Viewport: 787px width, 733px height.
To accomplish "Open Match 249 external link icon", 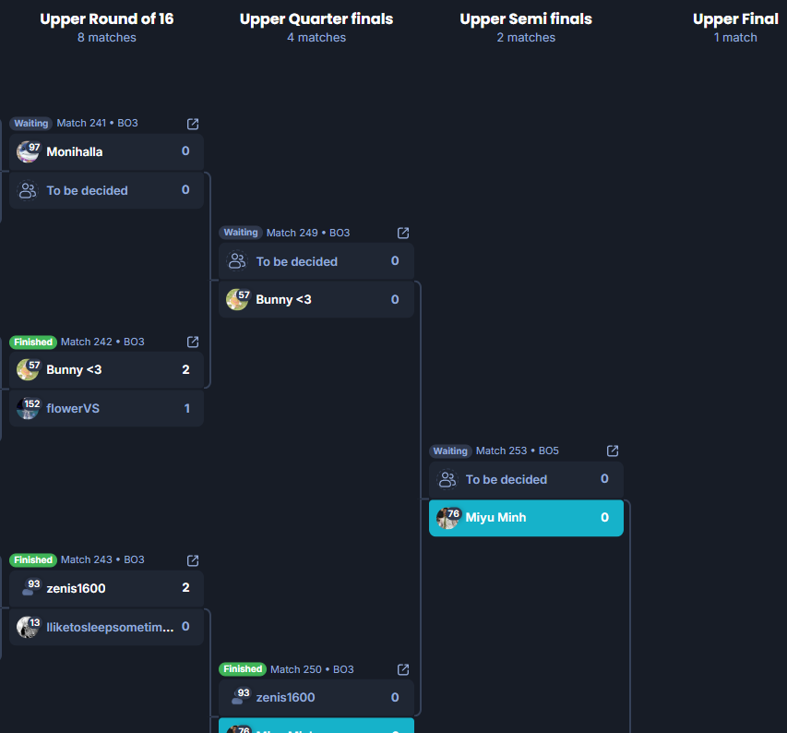I will [x=403, y=233].
